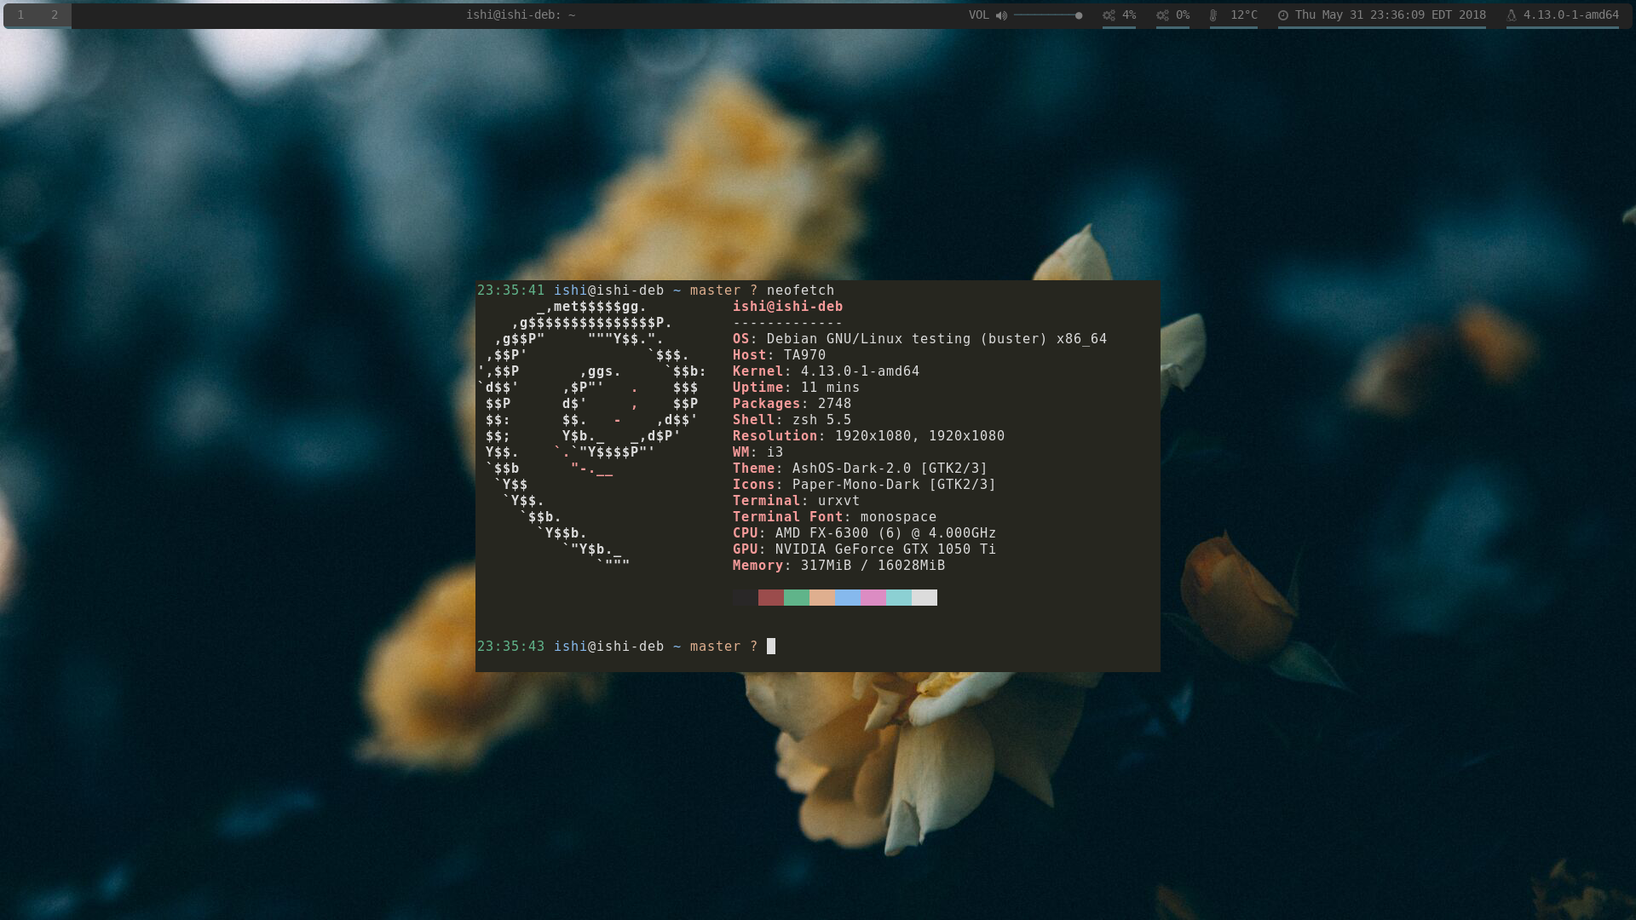Click the pink color block in neofetch
This screenshot has height=920, width=1636.
pyautogui.click(x=873, y=598)
